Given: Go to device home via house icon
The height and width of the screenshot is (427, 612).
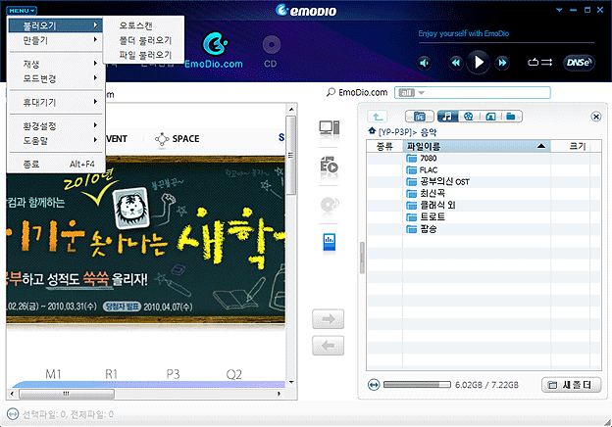Looking at the screenshot, I should click(x=372, y=131).
